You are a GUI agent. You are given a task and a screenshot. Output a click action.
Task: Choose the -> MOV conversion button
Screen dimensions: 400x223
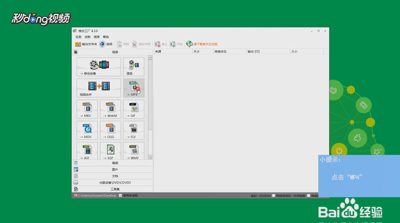87,130
